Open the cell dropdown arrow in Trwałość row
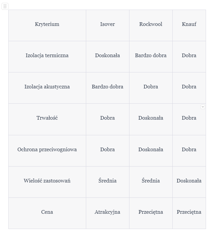This screenshot has height=239, width=217. [x=203, y=107]
